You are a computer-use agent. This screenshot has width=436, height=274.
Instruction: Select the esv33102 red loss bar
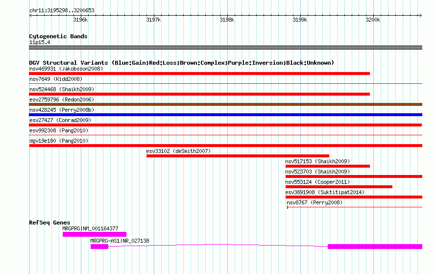coord(238,156)
